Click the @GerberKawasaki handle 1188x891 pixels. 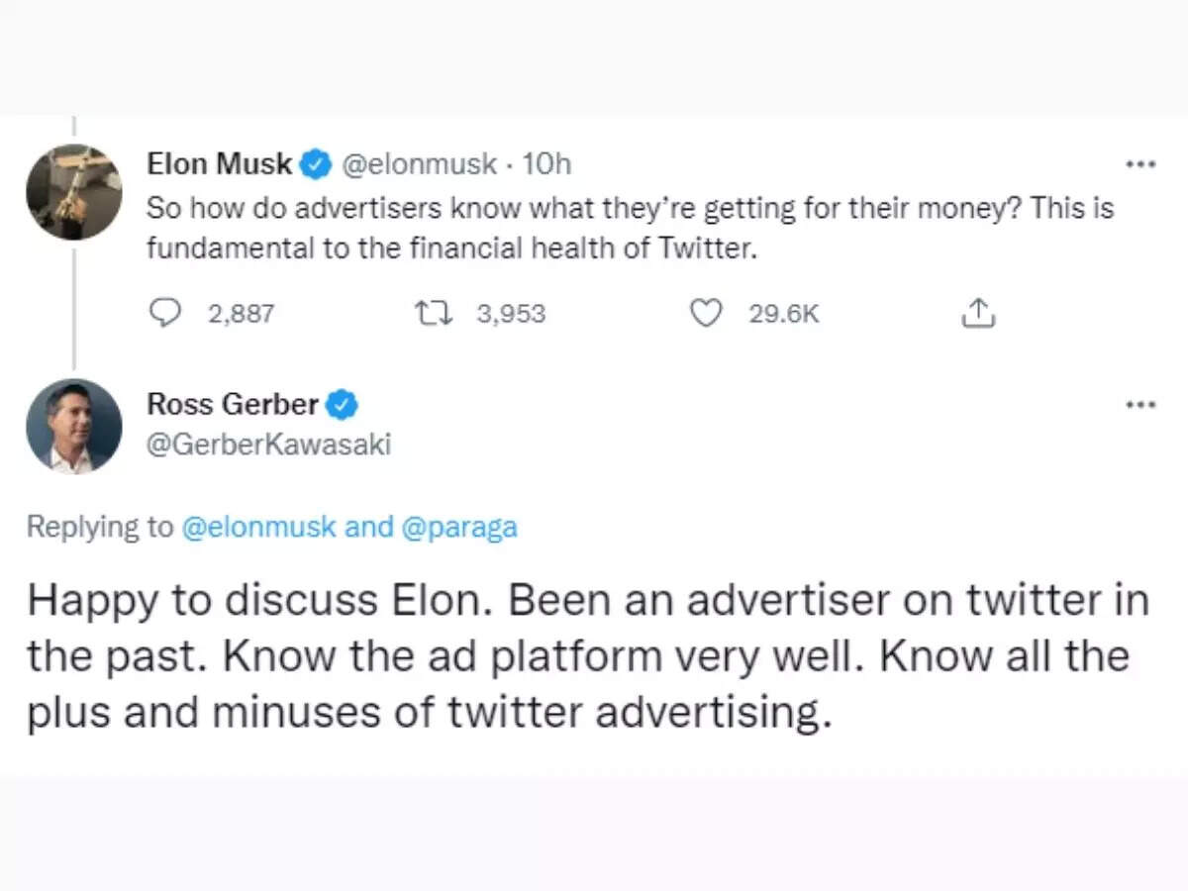pos(268,445)
